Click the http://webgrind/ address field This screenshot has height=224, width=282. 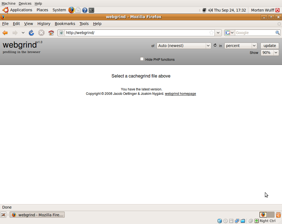[x=137, y=33]
